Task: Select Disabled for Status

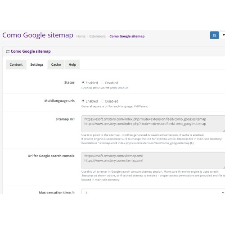Action: (x=103, y=82)
